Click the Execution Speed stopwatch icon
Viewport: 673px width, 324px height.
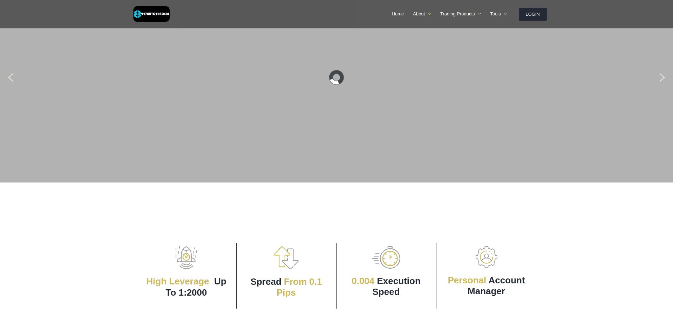(386, 257)
